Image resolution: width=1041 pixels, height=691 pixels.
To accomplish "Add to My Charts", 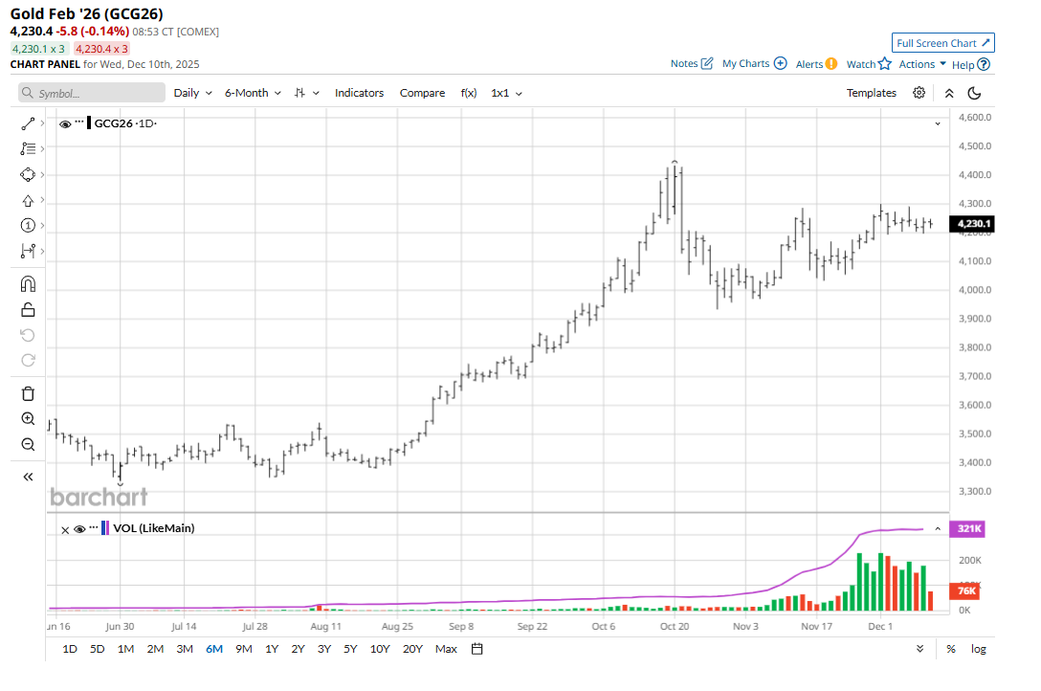I will (x=754, y=64).
